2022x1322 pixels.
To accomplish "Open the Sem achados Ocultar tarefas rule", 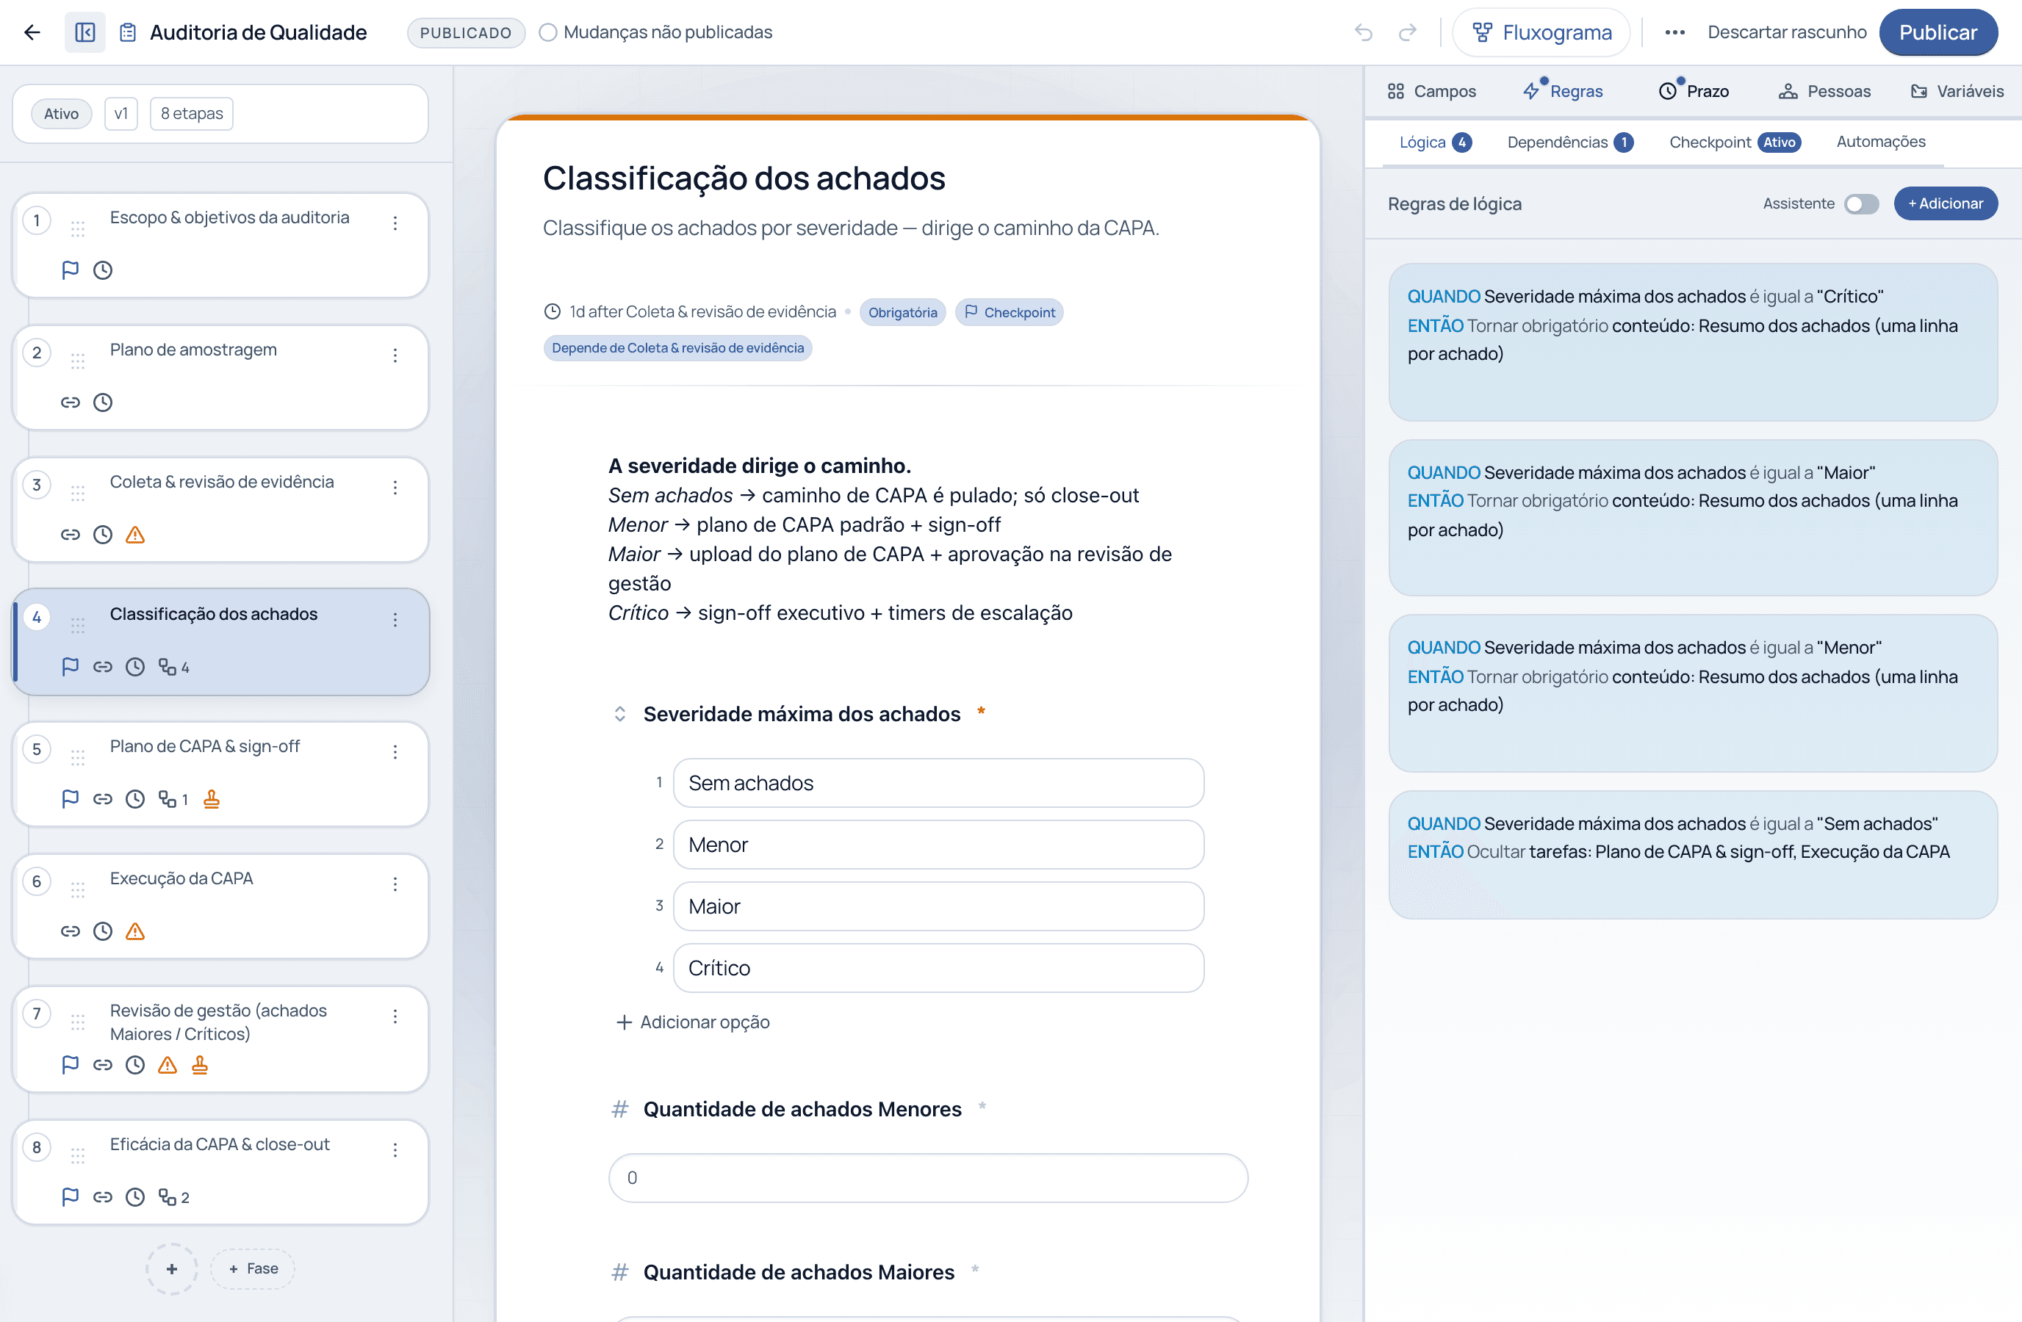I will [1692, 855].
